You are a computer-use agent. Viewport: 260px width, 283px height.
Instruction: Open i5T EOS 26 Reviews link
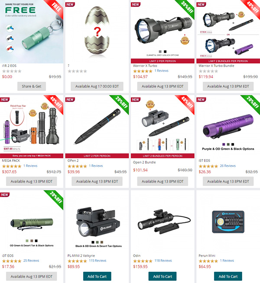tap(227, 165)
